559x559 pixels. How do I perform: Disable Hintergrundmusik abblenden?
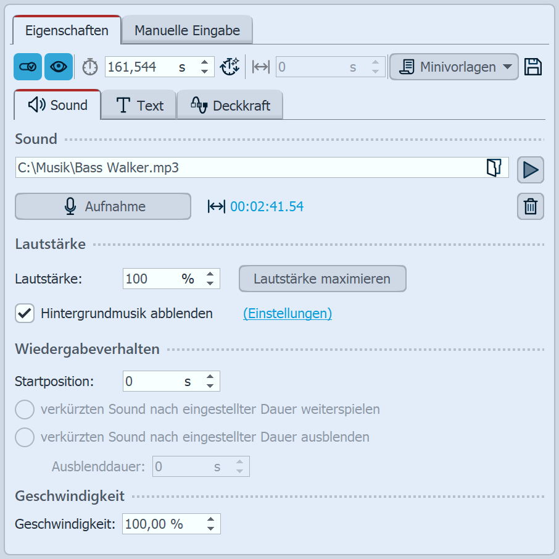coord(25,314)
